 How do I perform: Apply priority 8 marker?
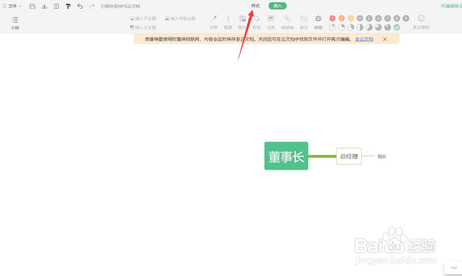pos(397,18)
